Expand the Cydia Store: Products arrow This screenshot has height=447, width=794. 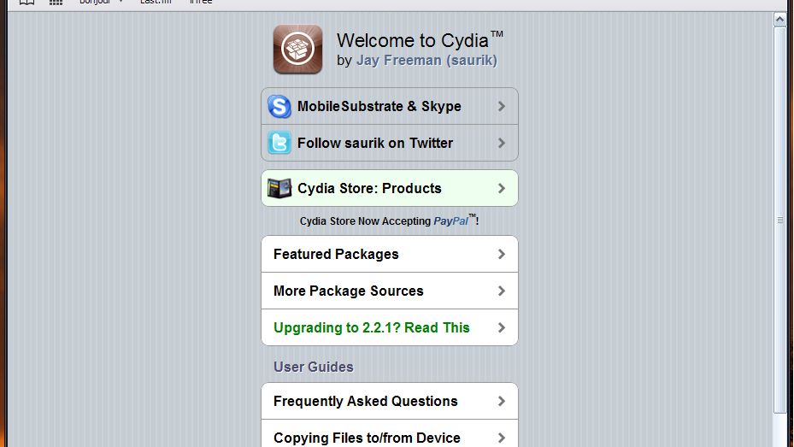click(502, 188)
